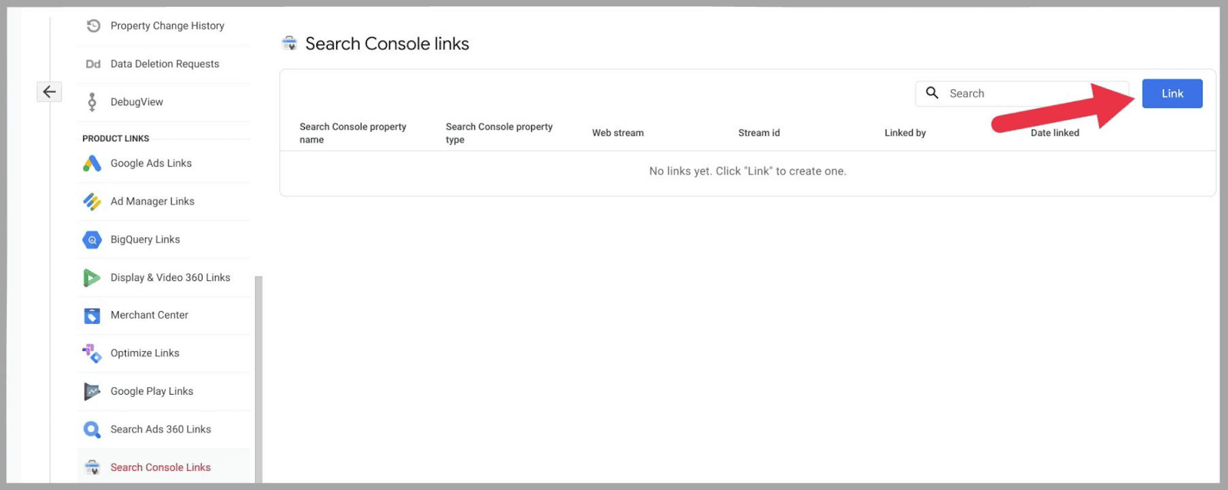Click the Search input field

pyautogui.click(x=1028, y=94)
